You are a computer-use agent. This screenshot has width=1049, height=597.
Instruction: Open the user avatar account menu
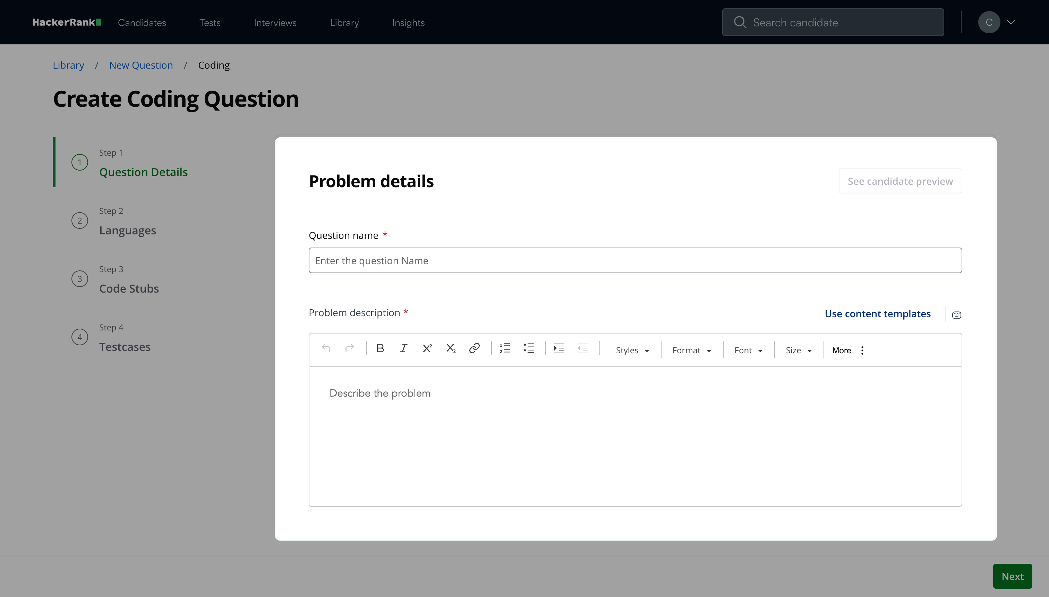coord(989,22)
